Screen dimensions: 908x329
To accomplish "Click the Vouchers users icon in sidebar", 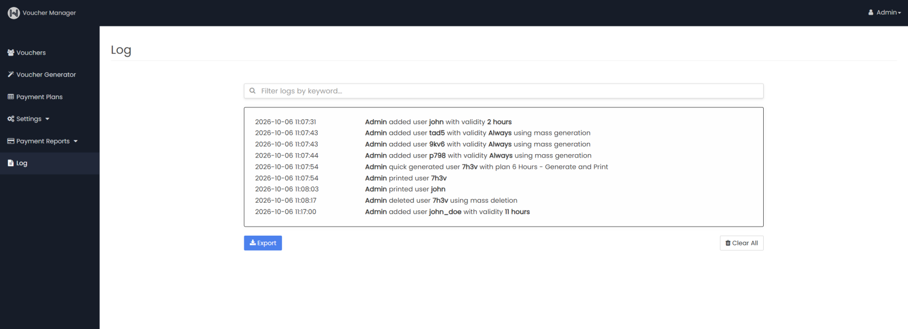I will tap(11, 53).
